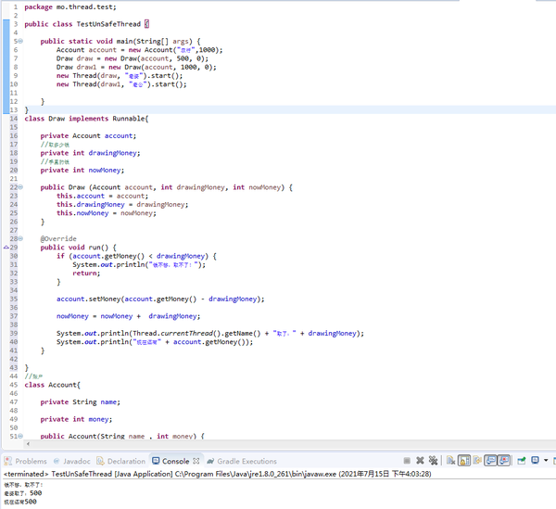Image resolution: width=556 pixels, height=509 pixels.
Task: Click the override marker beside line 29
Action: 6,248
